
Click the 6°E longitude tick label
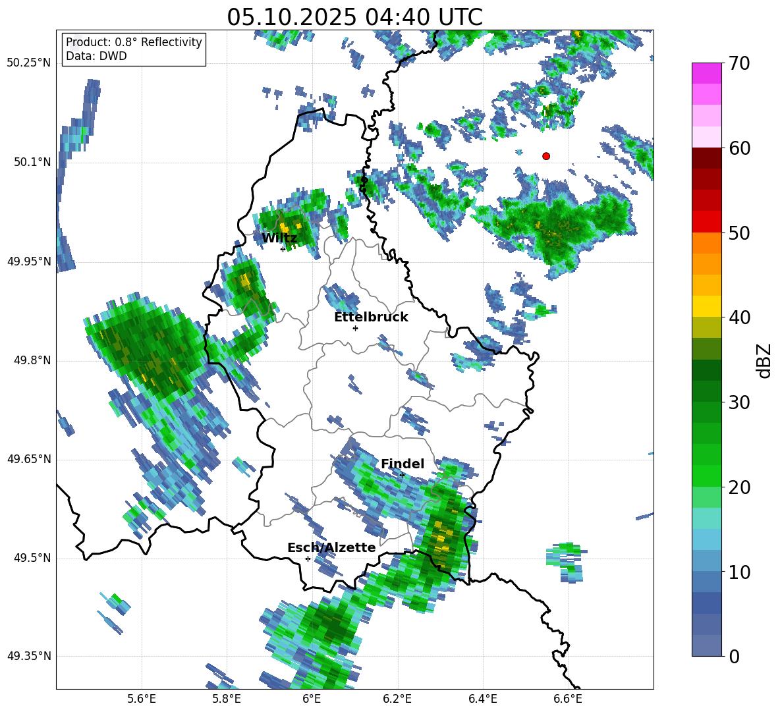312,699
